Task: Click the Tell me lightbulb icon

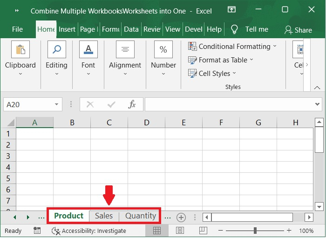Action: point(234,29)
